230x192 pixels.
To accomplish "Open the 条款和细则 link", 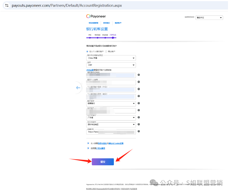I will pos(102,143).
